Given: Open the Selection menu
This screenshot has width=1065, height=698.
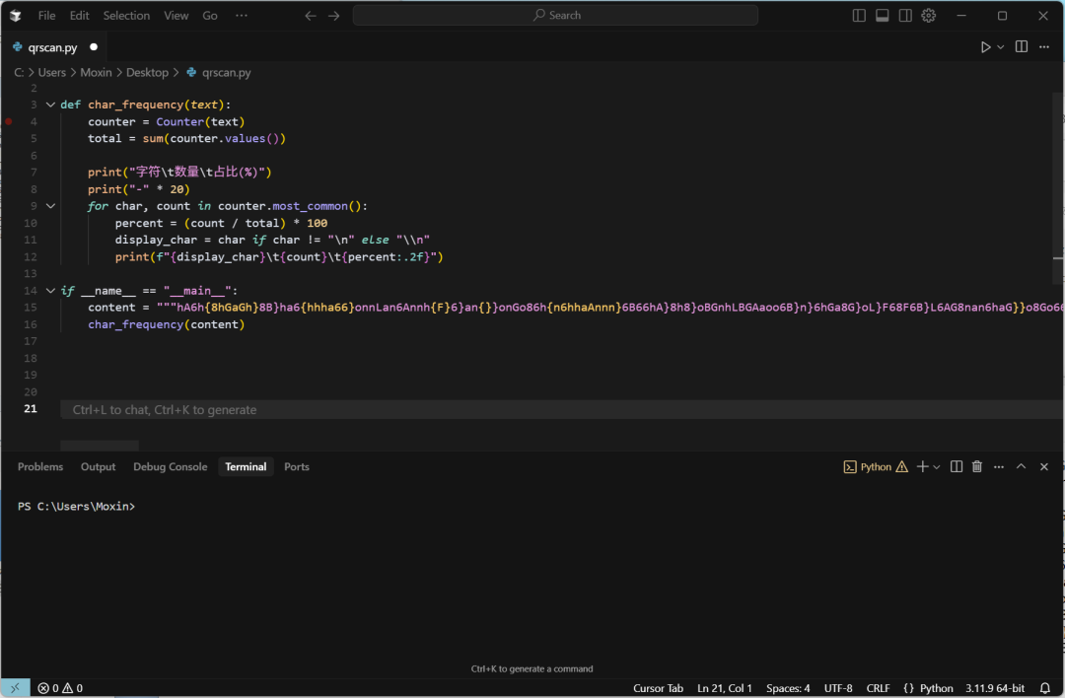Looking at the screenshot, I should point(126,16).
